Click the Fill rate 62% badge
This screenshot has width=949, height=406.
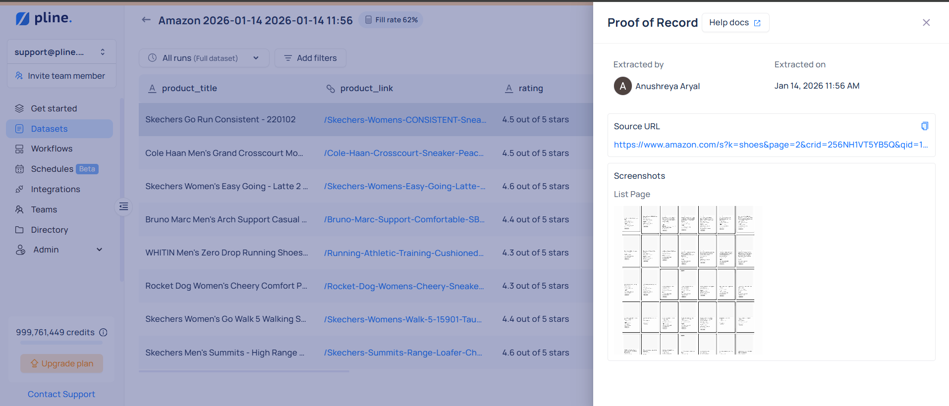pos(391,20)
